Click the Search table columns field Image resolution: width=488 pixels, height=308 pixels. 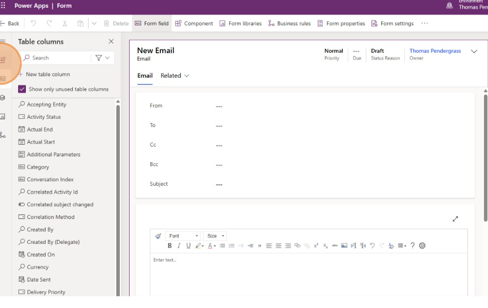[56, 58]
